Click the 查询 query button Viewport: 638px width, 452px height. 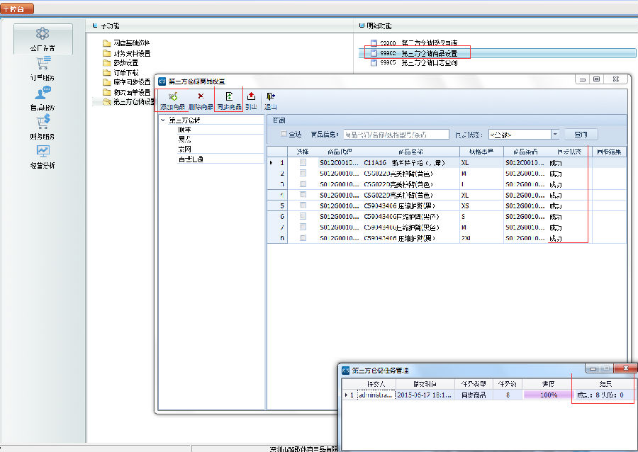pos(581,134)
